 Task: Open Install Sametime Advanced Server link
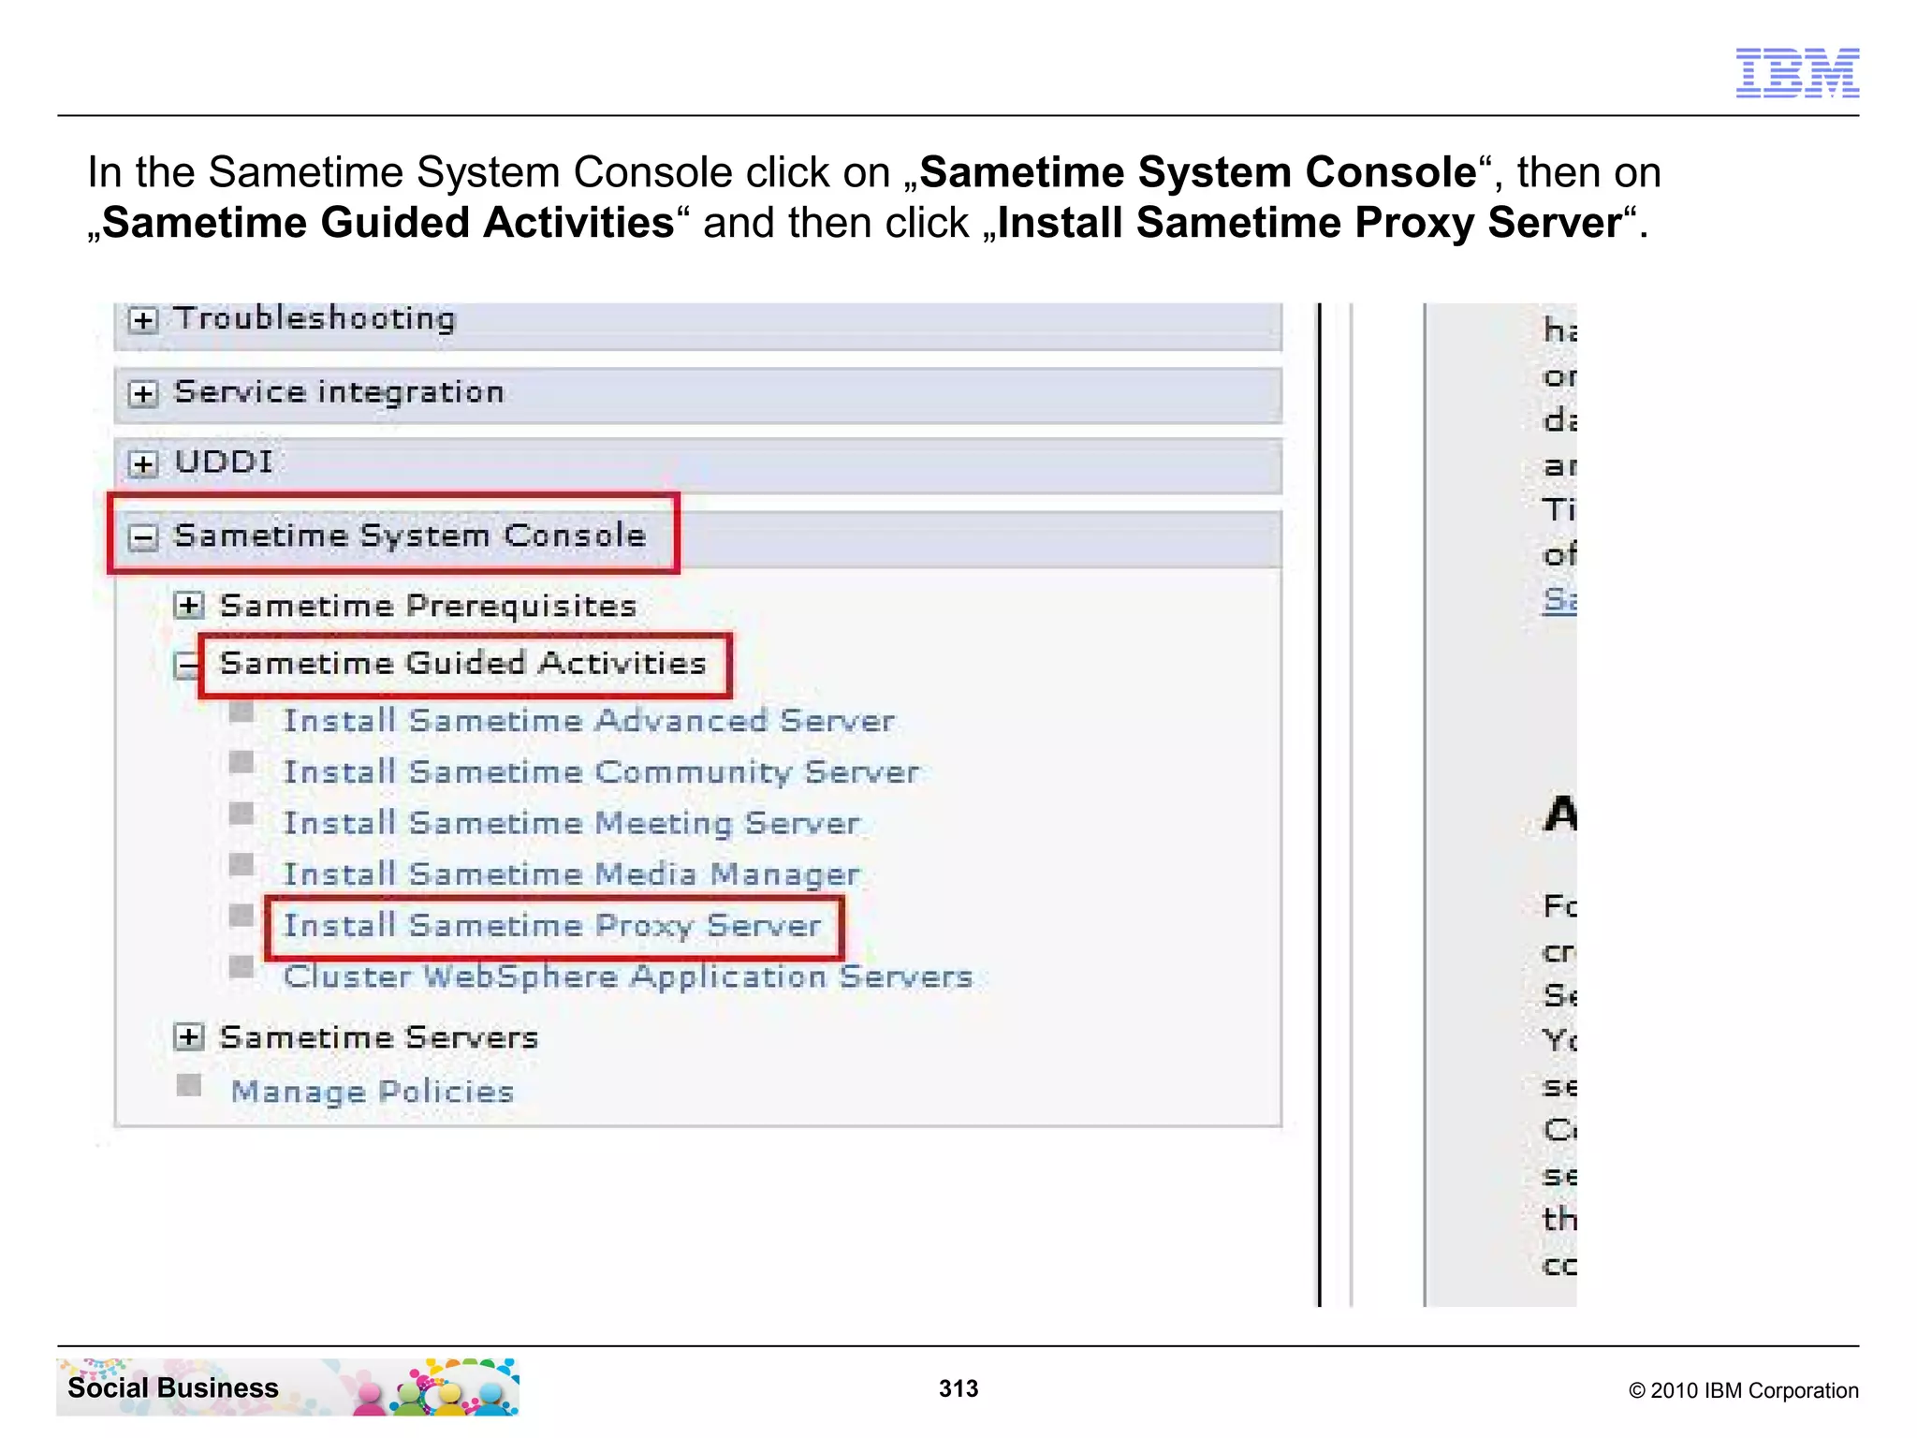(x=589, y=721)
